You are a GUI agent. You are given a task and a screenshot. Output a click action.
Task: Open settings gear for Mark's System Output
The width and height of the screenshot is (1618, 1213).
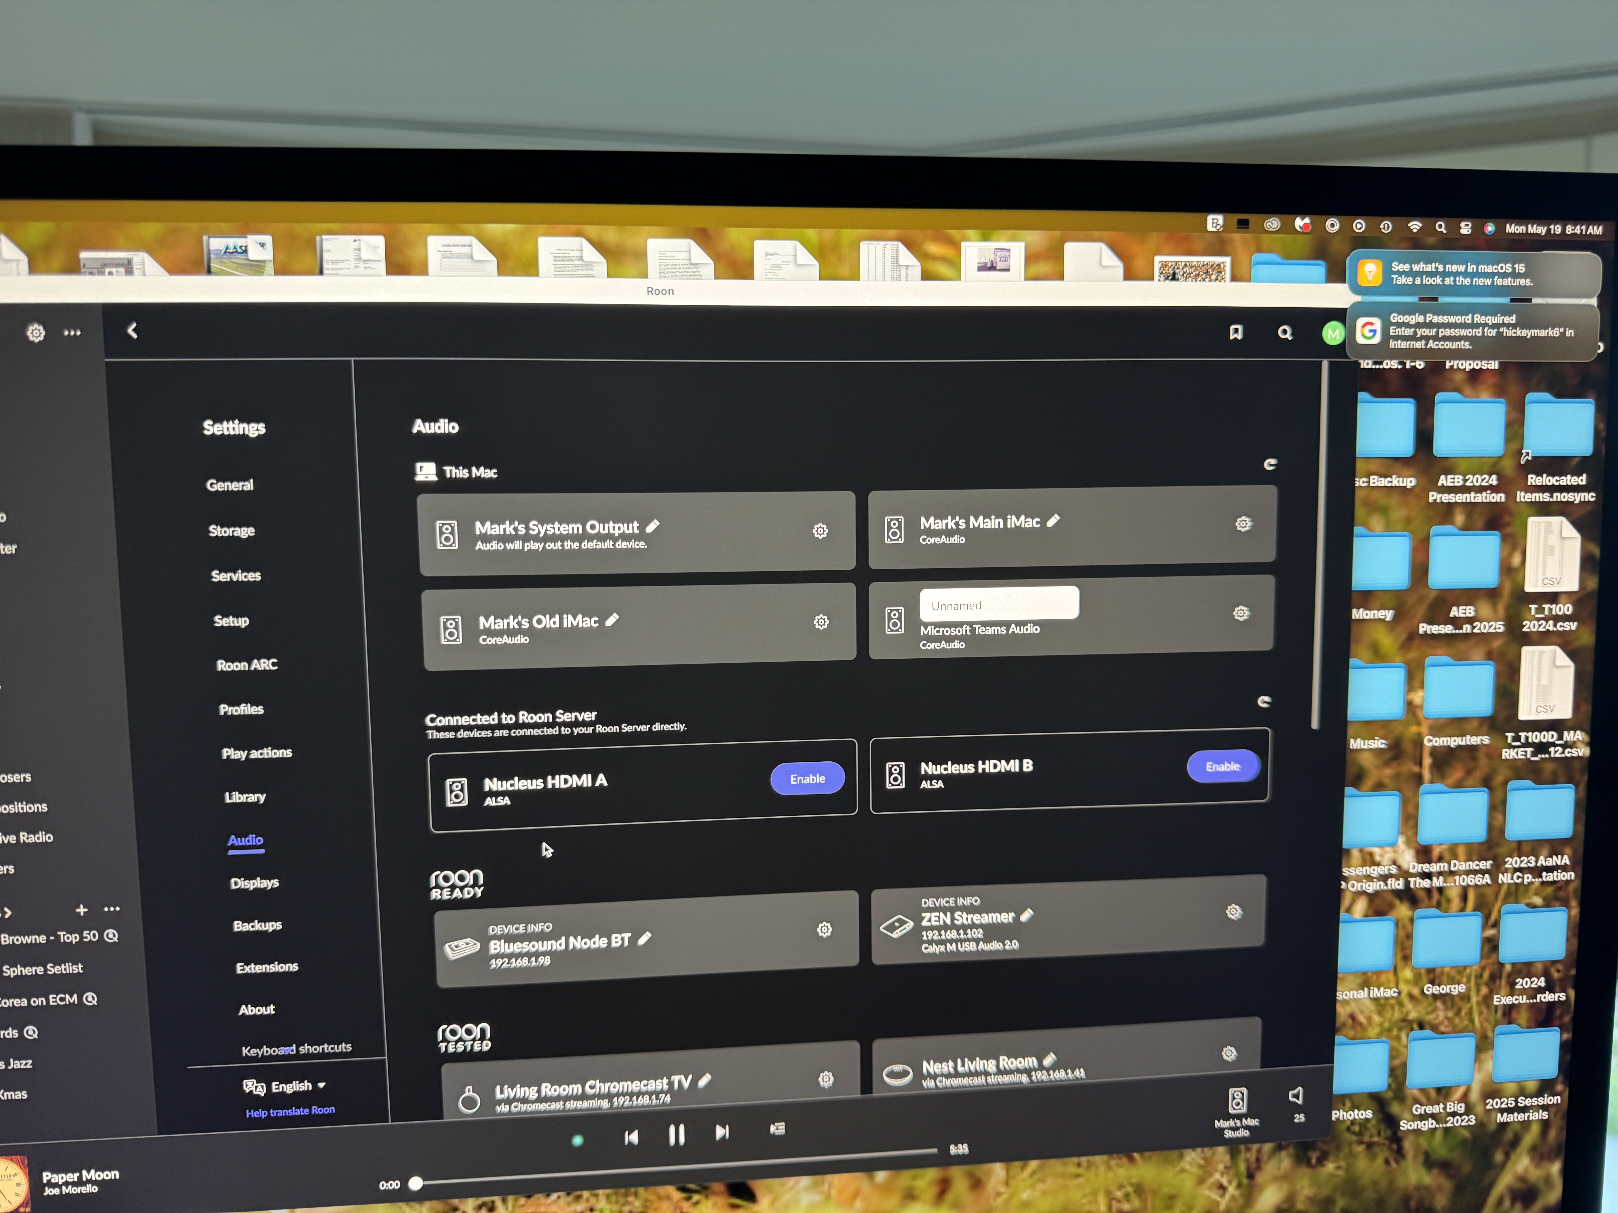[x=820, y=531]
